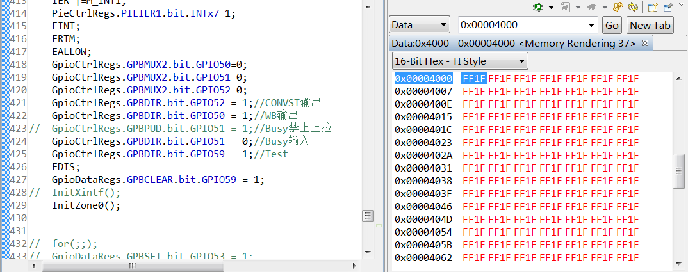Click GPBCLEAR on code line 427
The height and width of the screenshot is (272, 688).
[151, 179]
